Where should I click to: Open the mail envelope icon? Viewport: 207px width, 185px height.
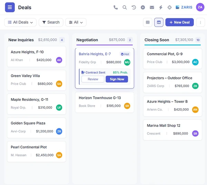[x=152, y=7]
